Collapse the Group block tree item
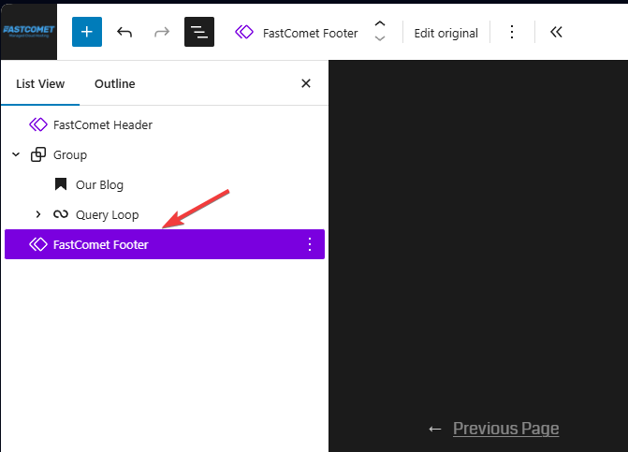628x452 pixels. 16,154
